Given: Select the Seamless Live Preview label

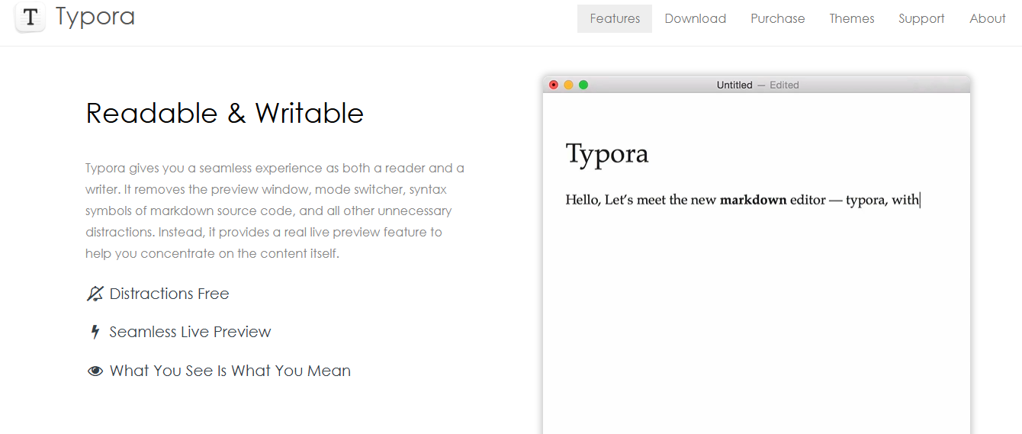Looking at the screenshot, I should tap(190, 332).
